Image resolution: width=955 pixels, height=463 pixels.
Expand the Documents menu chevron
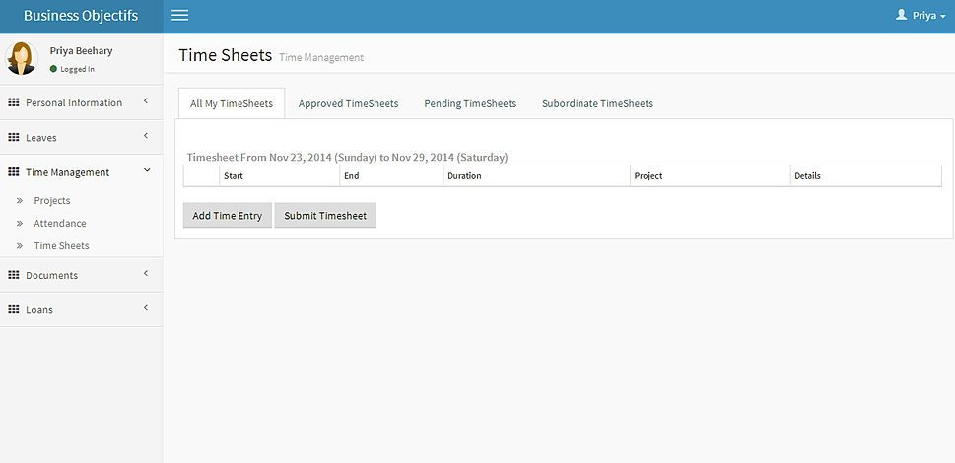146,274
